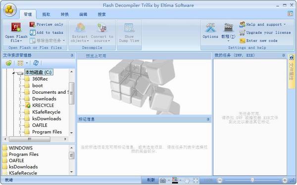Open Options via the tools icon
This screenshot has height=185, width=297.
tap(210, 28)
